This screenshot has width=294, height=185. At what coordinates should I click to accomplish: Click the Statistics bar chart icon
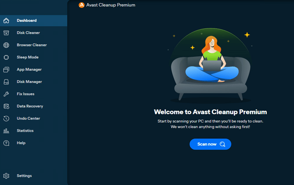pos(6,131)
